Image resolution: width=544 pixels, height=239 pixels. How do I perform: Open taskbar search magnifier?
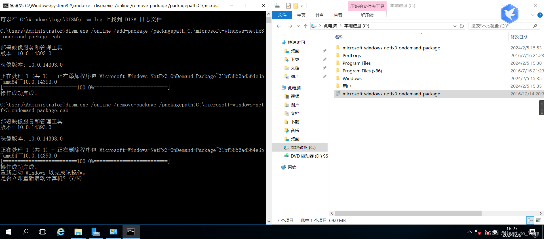[x=26, y=232]
